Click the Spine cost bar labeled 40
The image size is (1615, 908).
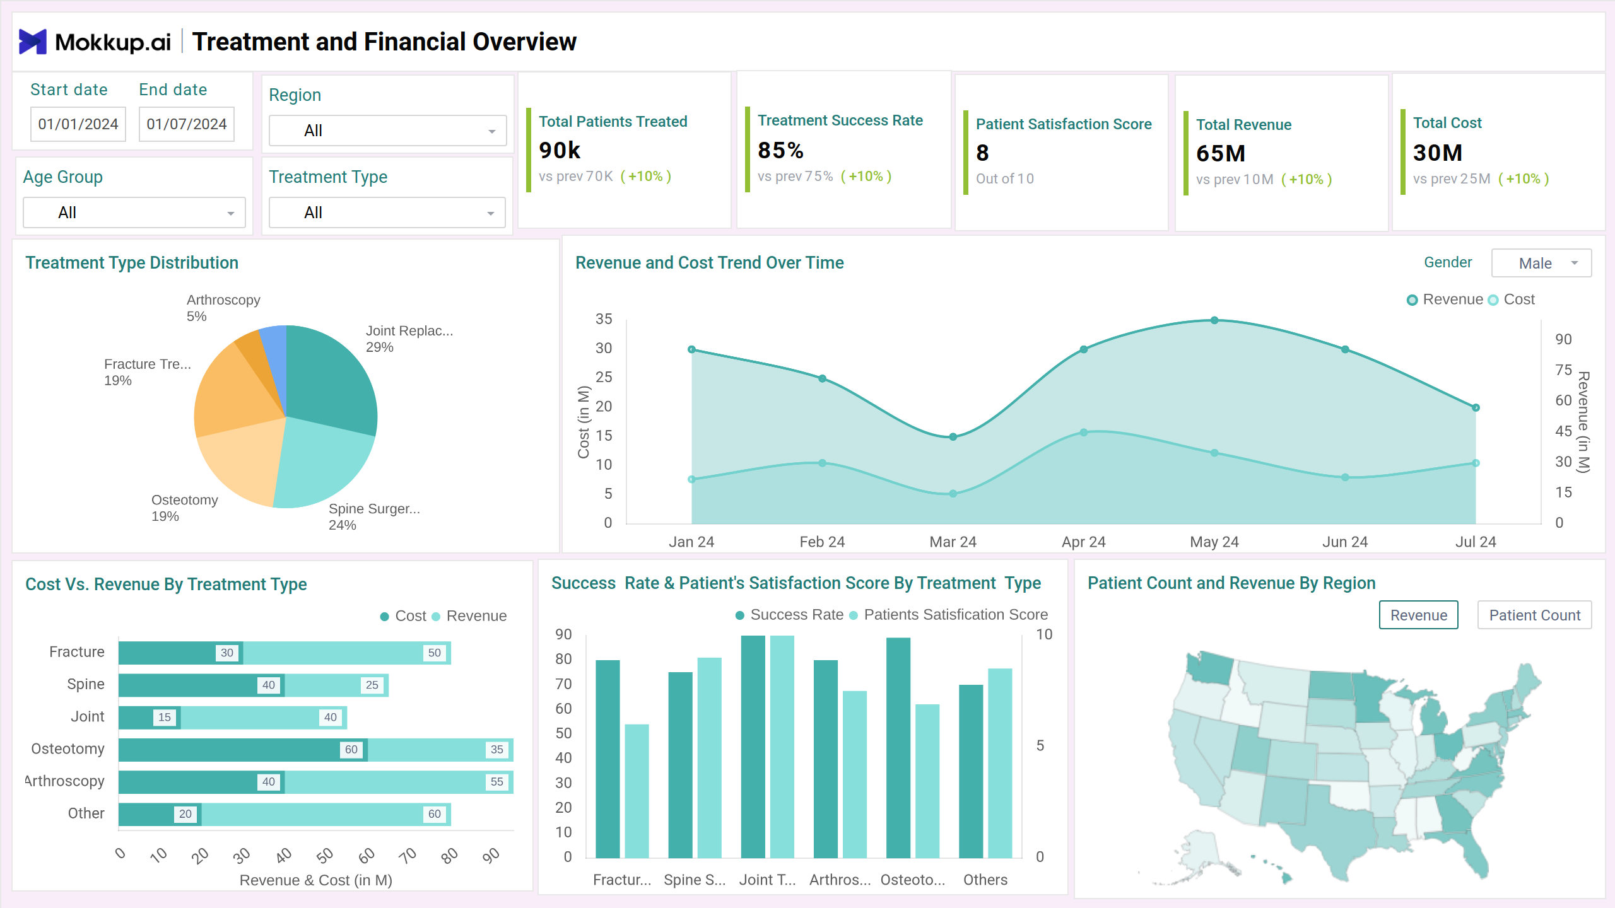click(x=201, y=685)
